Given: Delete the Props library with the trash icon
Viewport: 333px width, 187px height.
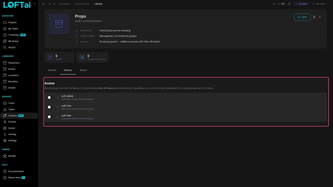Looking at the screenshot, I should 314,17.
